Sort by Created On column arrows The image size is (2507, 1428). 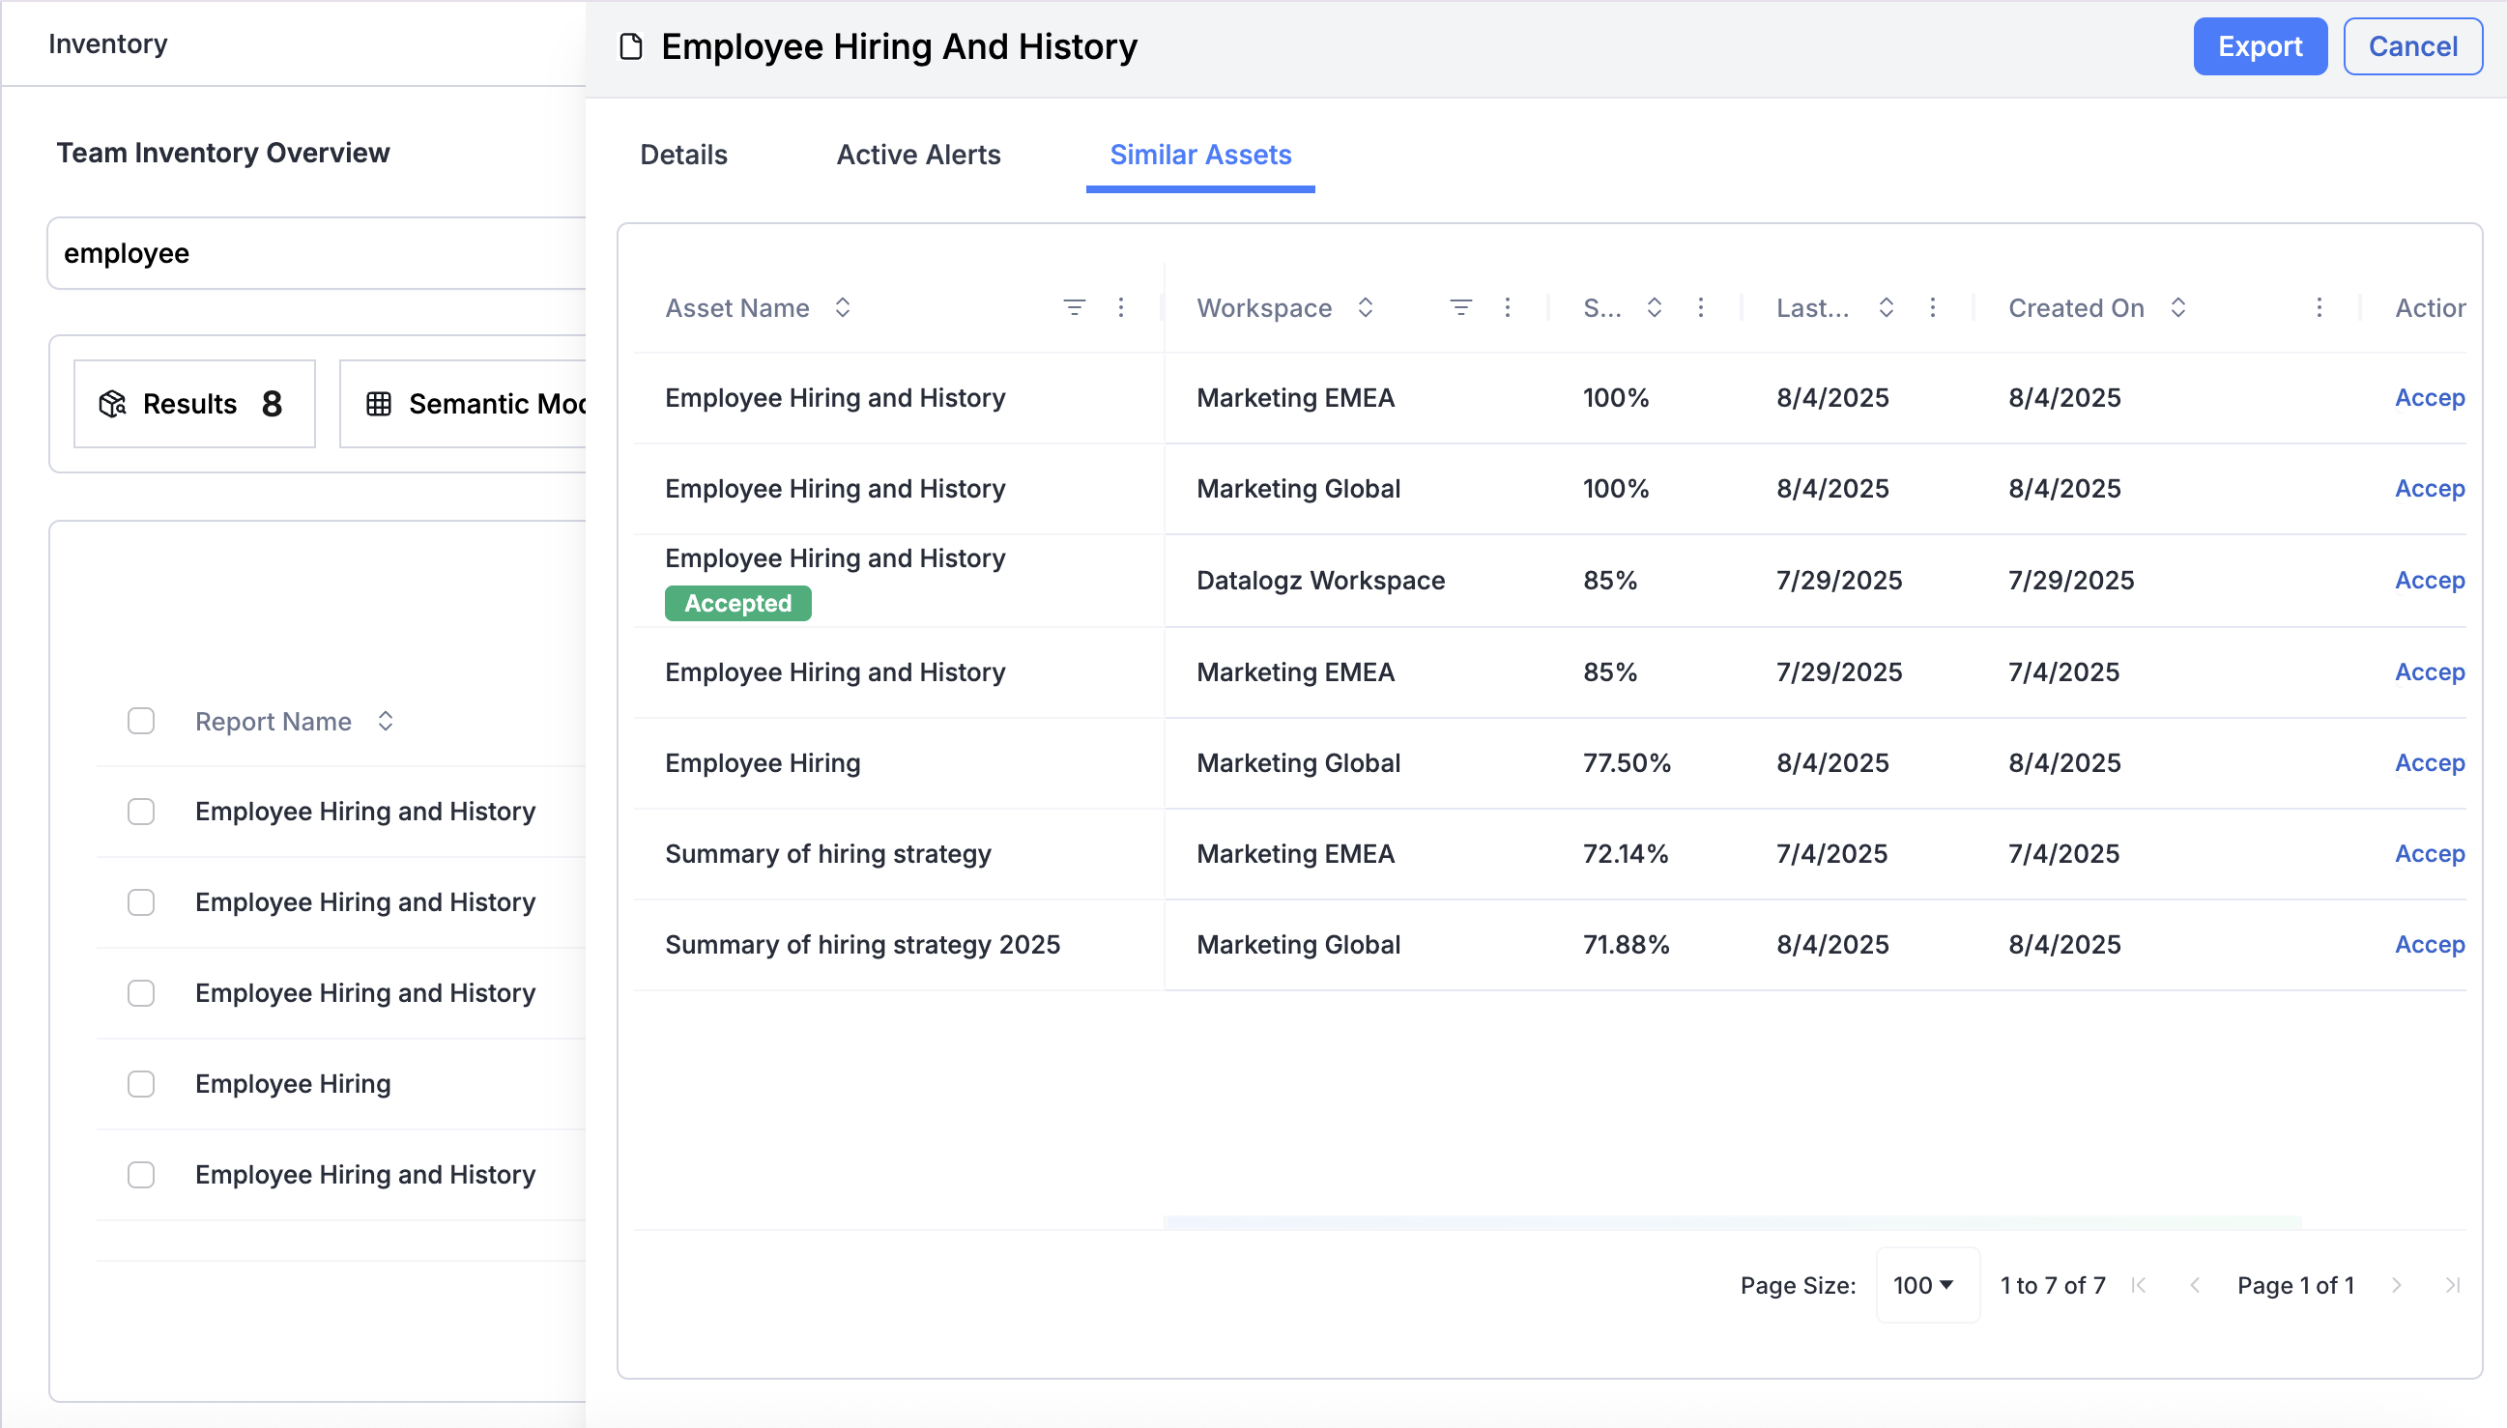pos(2178,308)
